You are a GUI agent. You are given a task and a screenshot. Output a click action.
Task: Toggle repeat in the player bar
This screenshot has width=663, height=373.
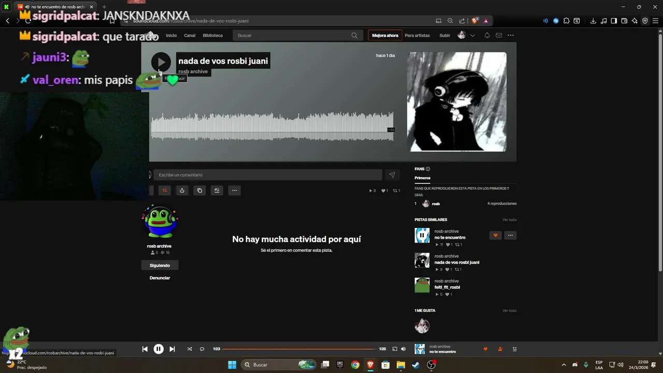pos(202,349)
